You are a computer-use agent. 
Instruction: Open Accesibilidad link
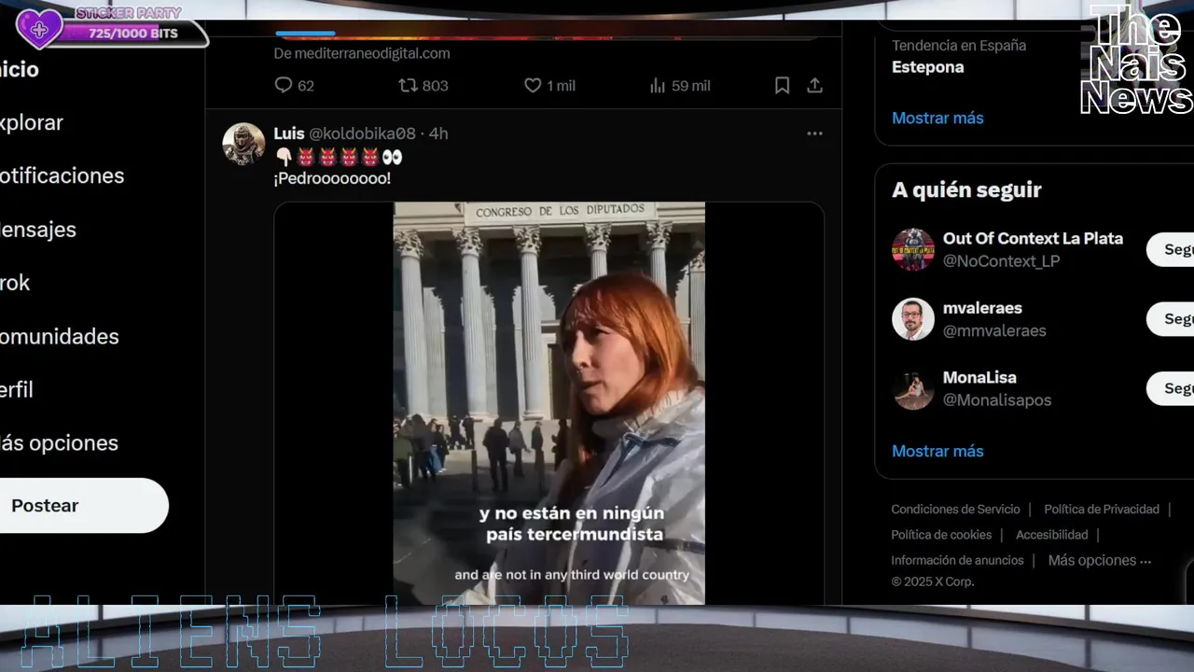pos(1052,535)
